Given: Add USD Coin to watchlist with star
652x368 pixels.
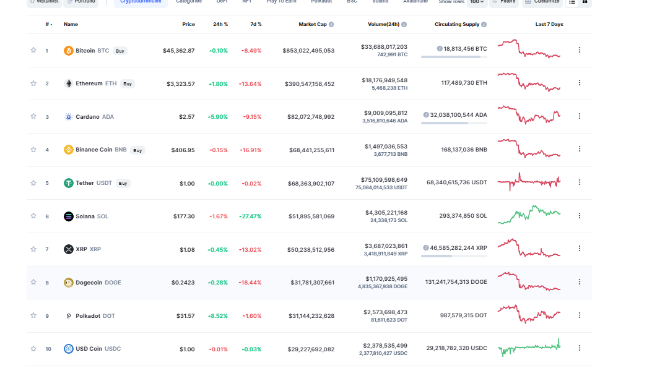Looking at the screenshot, I should (33, 348).
